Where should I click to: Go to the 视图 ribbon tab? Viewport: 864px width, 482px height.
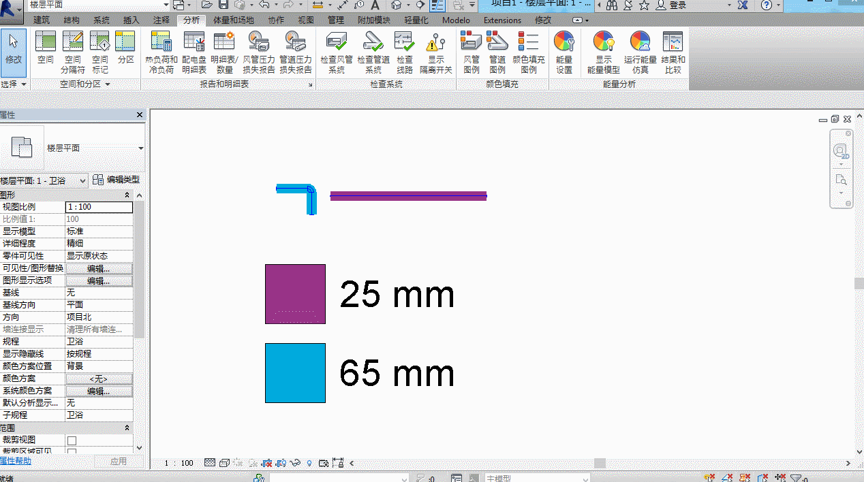306,20
